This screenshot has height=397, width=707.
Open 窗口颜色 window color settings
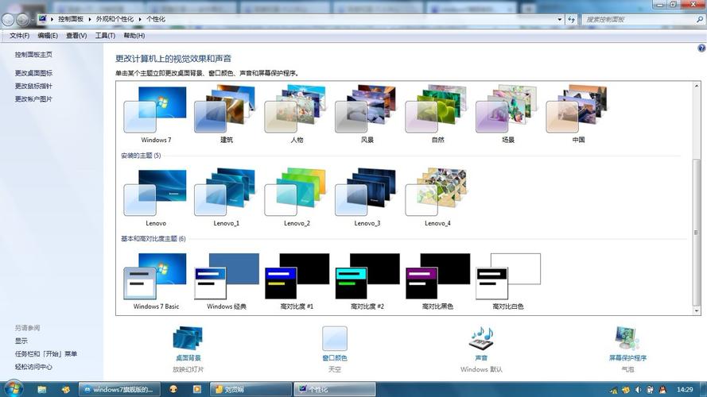pos(335,349)
